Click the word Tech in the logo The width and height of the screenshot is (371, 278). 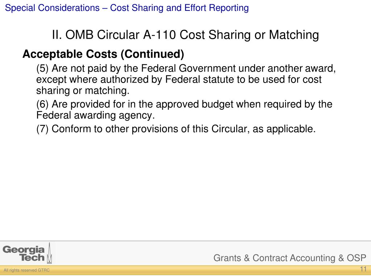point(32,258)
